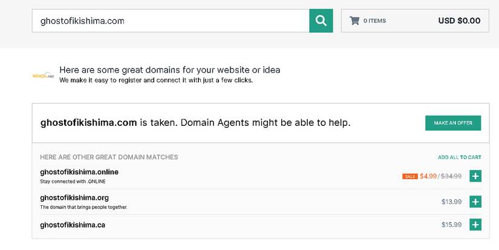Viewport: 499px width, 250px height.
Task: Open the shopping cart icon
Action: coord(354,21)
